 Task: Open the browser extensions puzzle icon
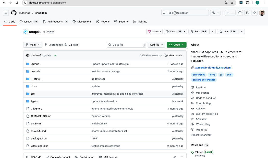[248, 3]
